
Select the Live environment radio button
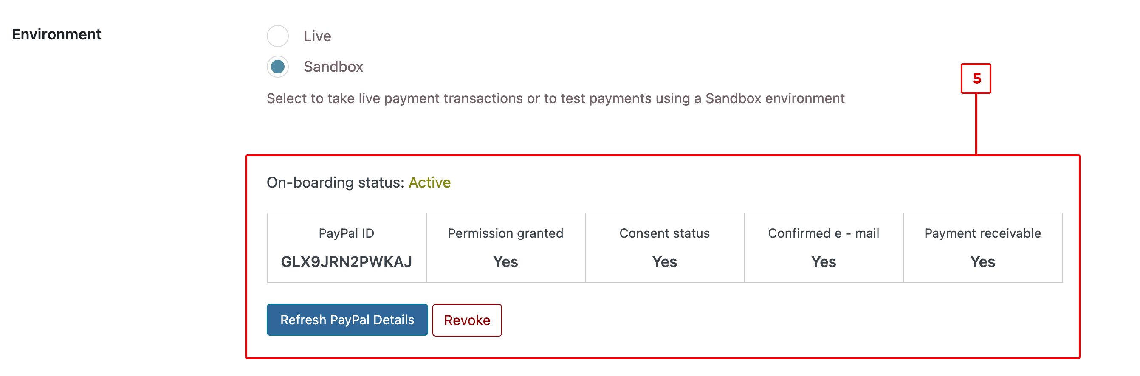[x=277, y=36]
